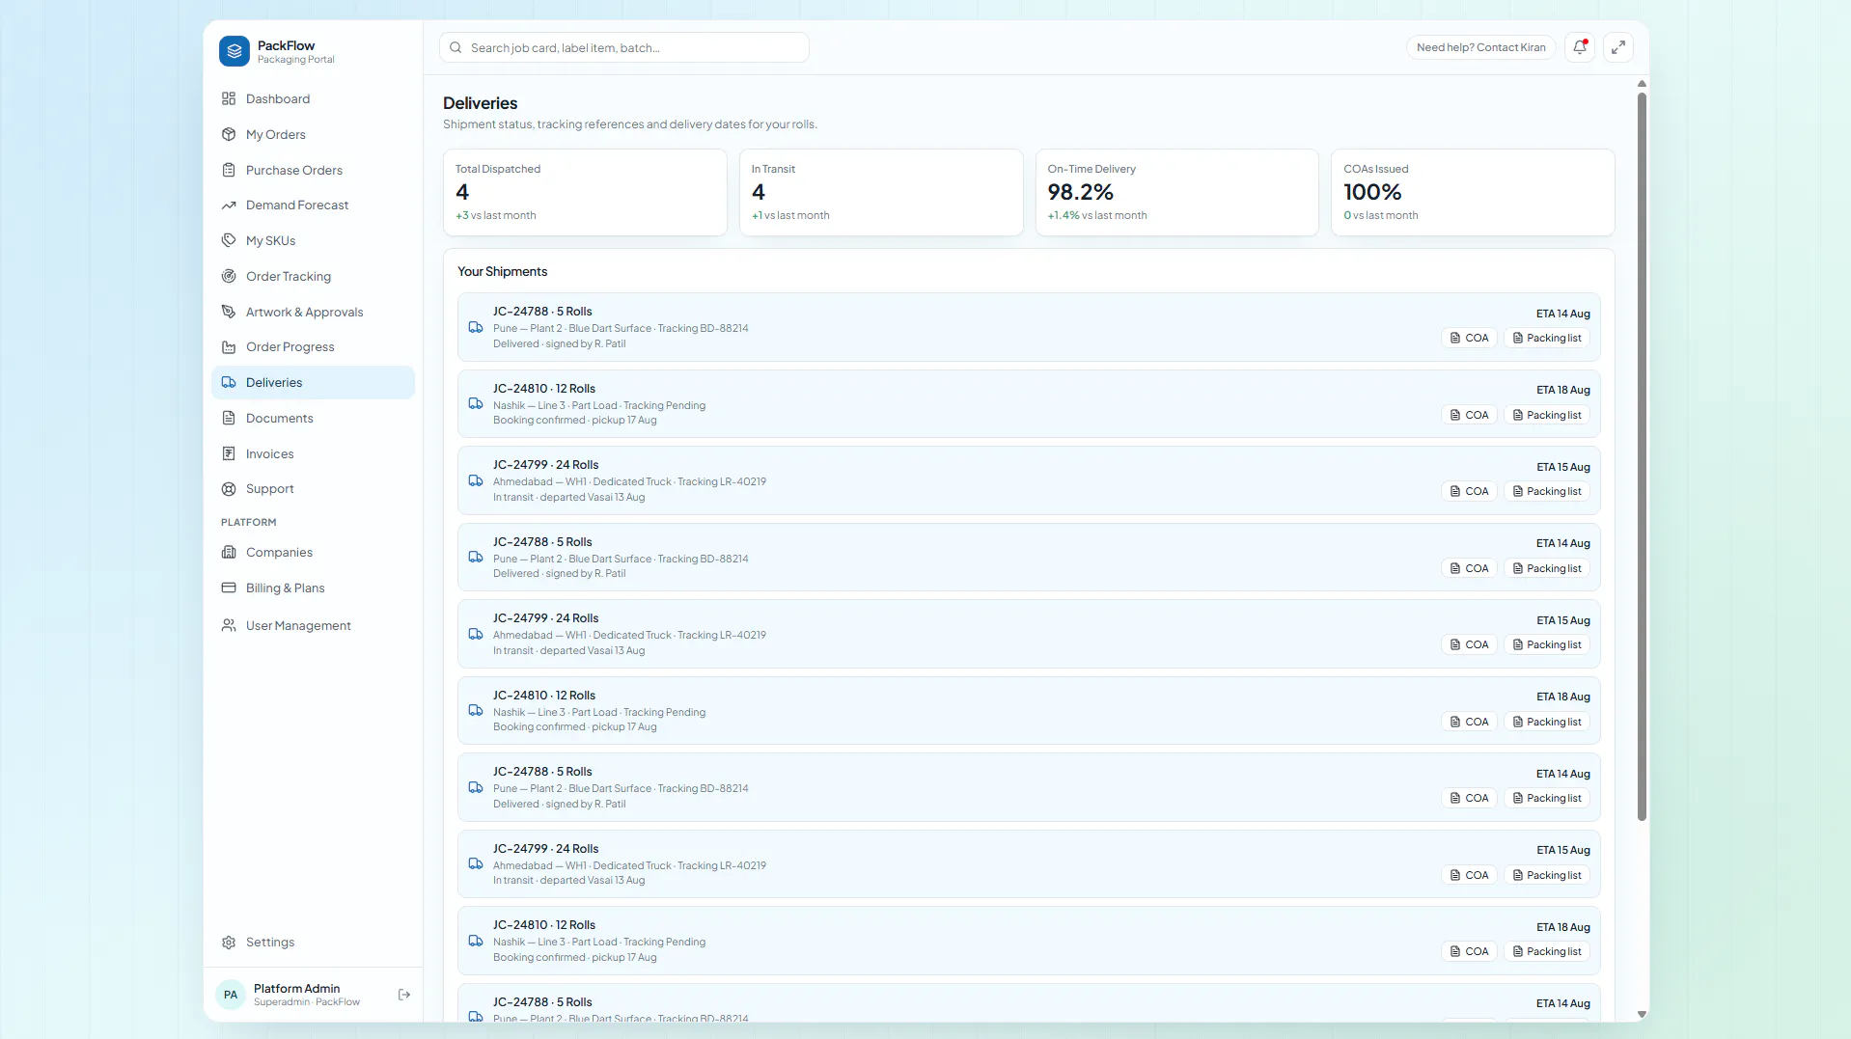Click truck icon of first JC-24810 shipment

pyautogui.click(x=476, y=403)
